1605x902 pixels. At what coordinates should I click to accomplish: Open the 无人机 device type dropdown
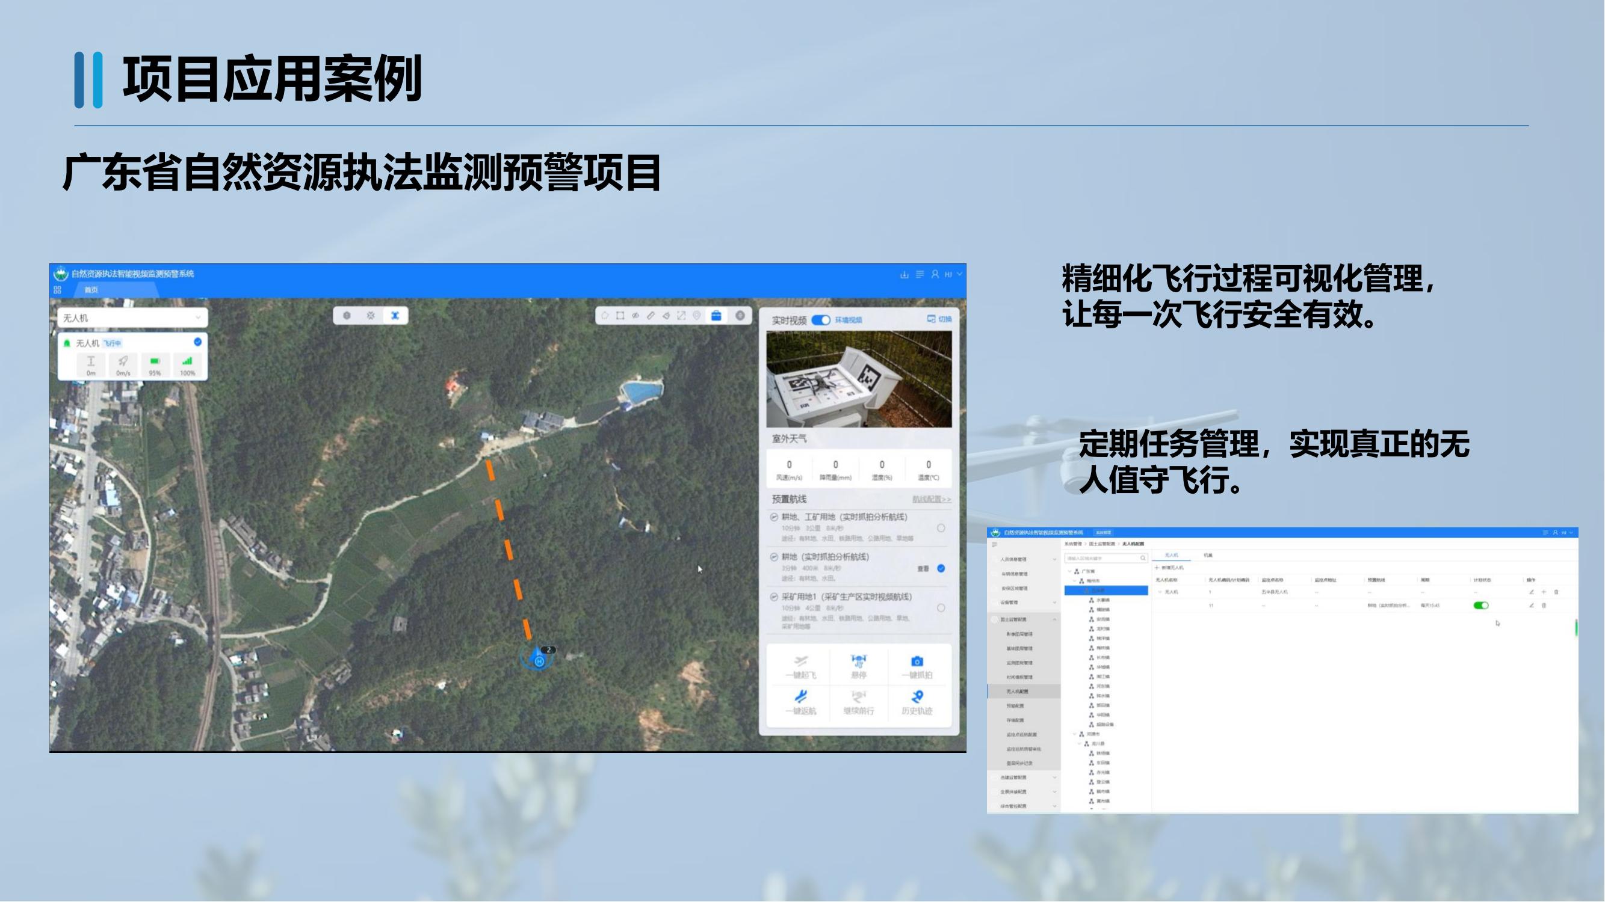point(132,318)
